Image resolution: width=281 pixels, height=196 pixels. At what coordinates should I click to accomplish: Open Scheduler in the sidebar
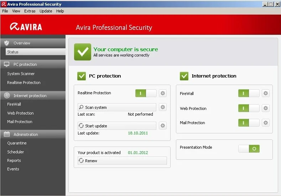pos(15,152)
